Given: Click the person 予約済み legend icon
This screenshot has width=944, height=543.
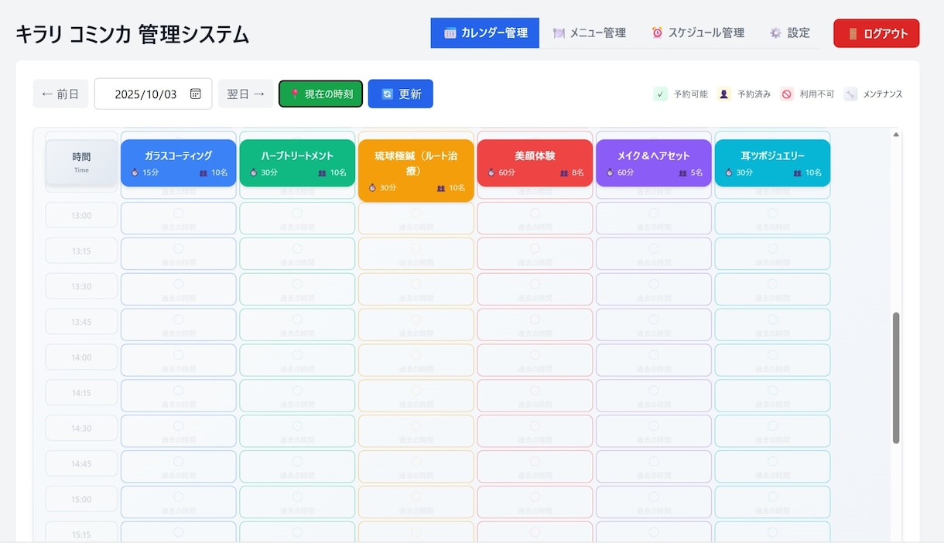Looking at the screenshot, I should pos(724,94).
